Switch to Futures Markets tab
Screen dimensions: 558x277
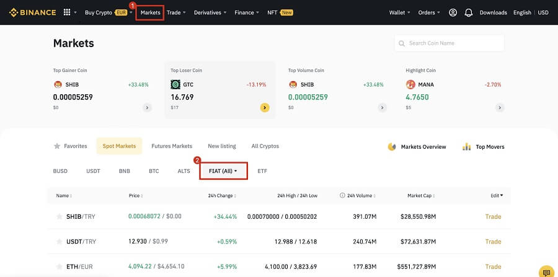(x=172, y=146)
